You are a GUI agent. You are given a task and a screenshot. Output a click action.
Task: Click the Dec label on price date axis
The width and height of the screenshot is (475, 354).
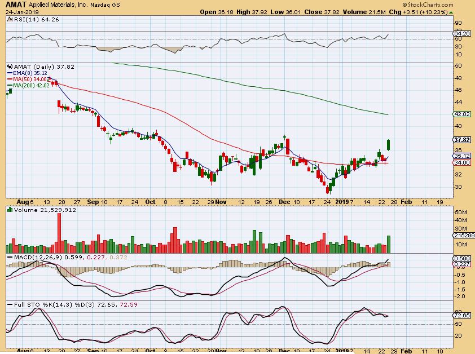[284, 202]
